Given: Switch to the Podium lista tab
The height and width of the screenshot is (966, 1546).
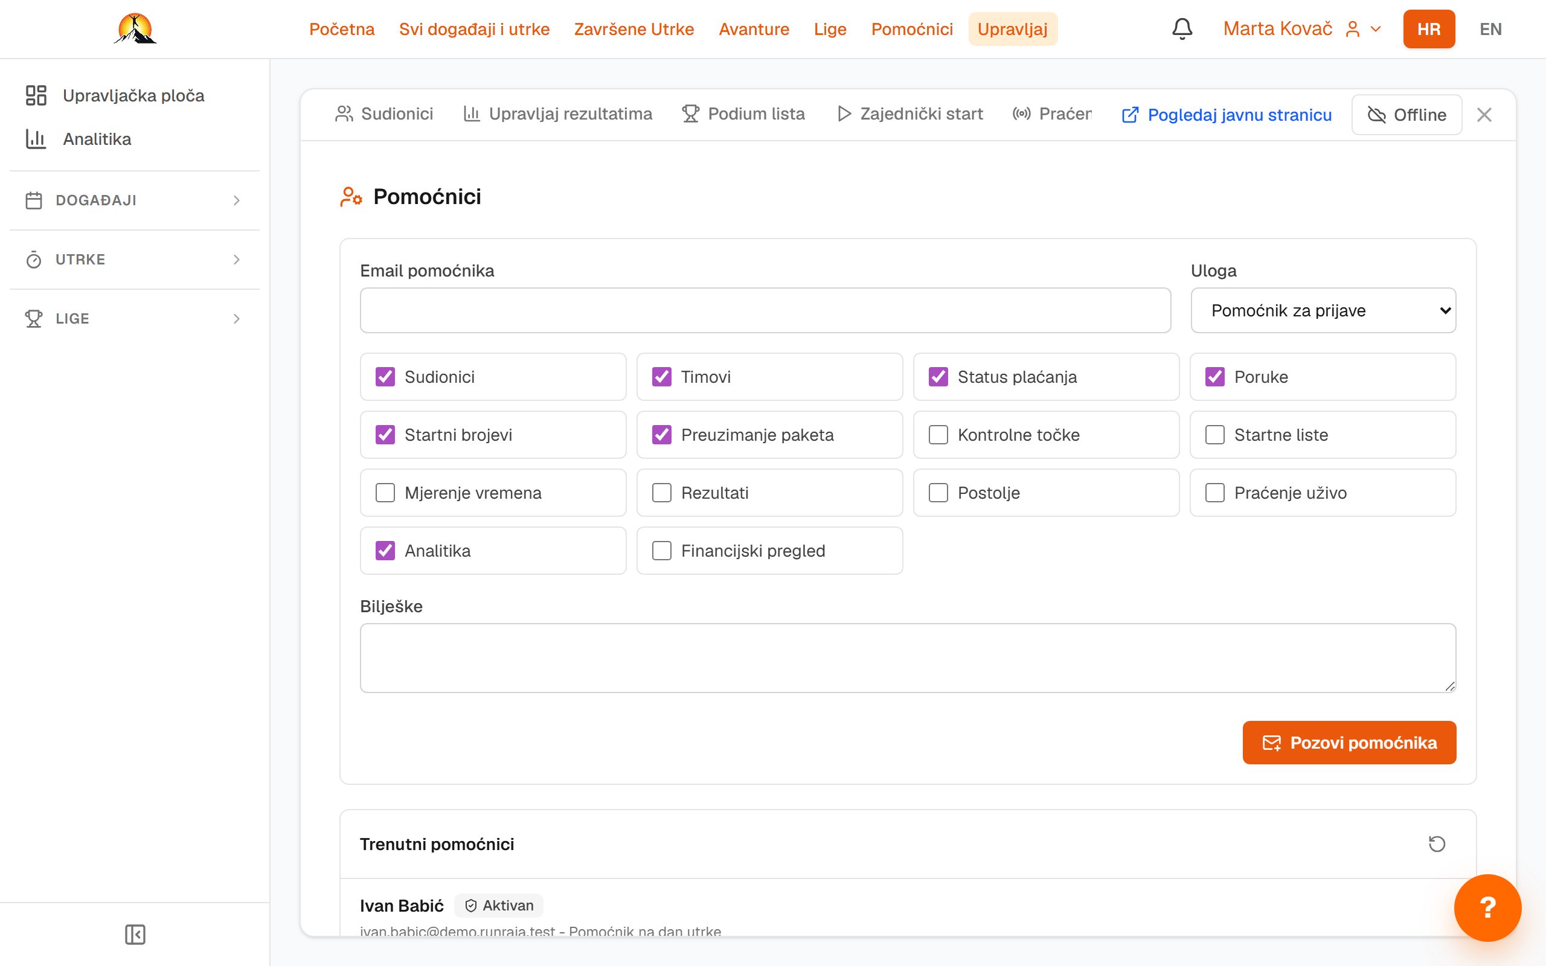Looking at the screenshot, I should 743,114.
